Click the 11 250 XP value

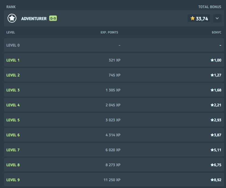click(x=112, y=180)
